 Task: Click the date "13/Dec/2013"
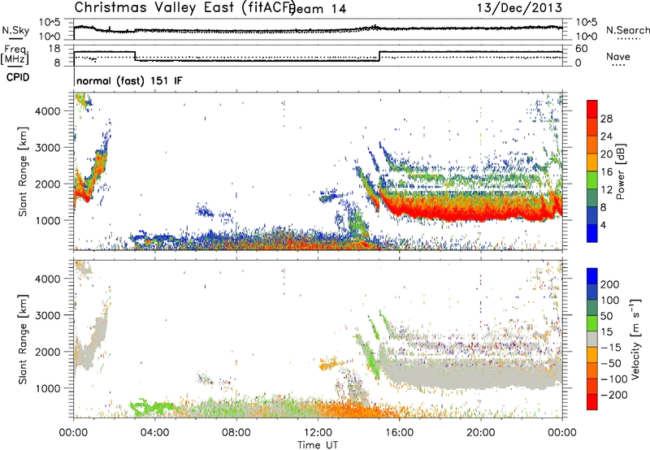519,7
